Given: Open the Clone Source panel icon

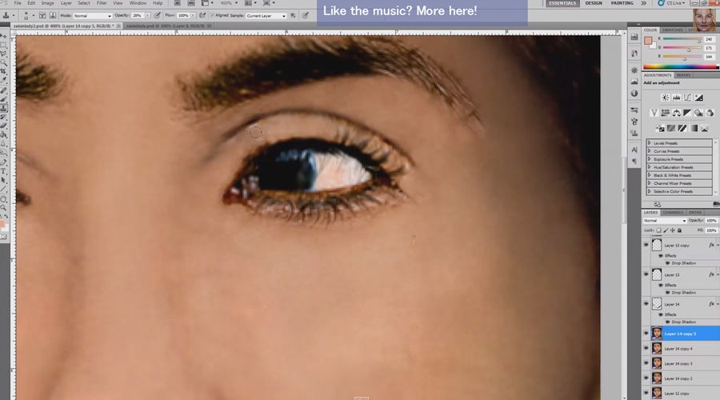Looking at the screenshot, I should point(634,133).
